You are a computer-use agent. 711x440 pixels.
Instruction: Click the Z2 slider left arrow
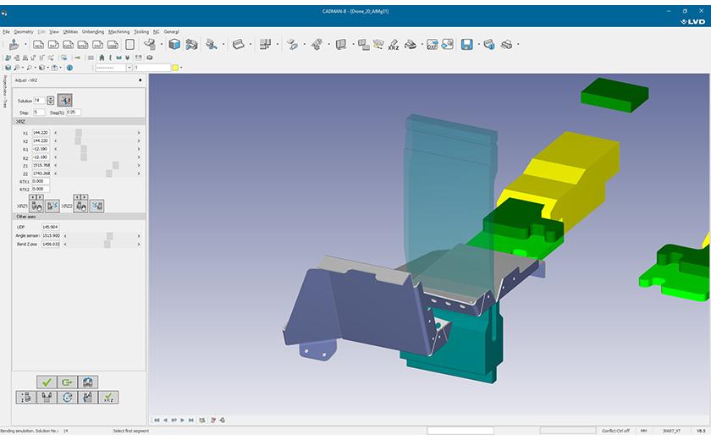pos(56,173)
